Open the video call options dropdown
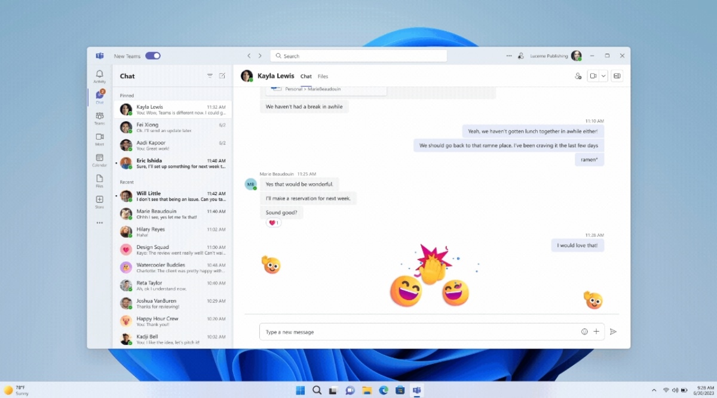Image resolution: width=717 pixels, height=398 pixels. (x=603, y=76)
